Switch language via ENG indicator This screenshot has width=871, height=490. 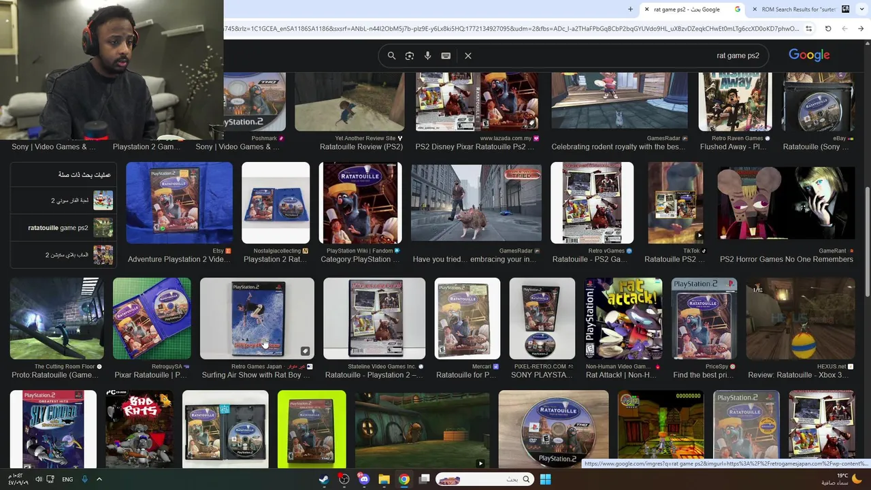(67, 479)
